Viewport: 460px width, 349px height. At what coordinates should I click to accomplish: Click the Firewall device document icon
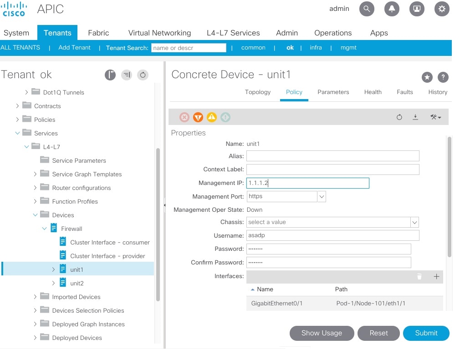tap(54, 228)
